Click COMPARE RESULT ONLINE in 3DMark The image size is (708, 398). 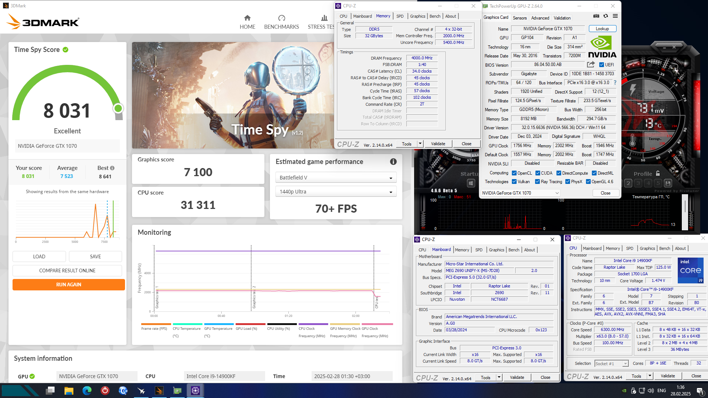[x=67, y=270]
